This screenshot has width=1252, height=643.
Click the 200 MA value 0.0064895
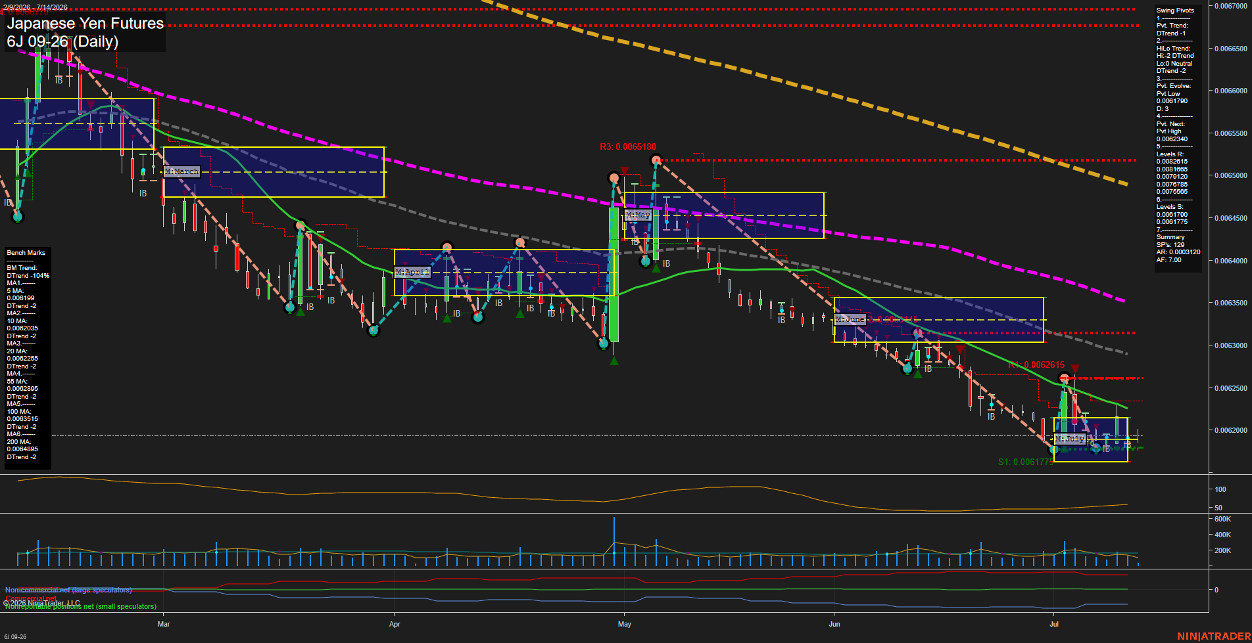pos(22,449)
